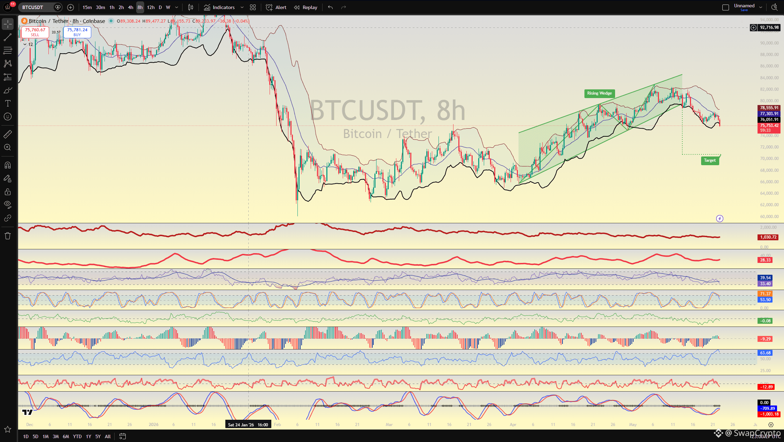This screenshot has height=442, width=784.
Task: Save the Unnamed chart layout
Action: click(x=744, y=10)
